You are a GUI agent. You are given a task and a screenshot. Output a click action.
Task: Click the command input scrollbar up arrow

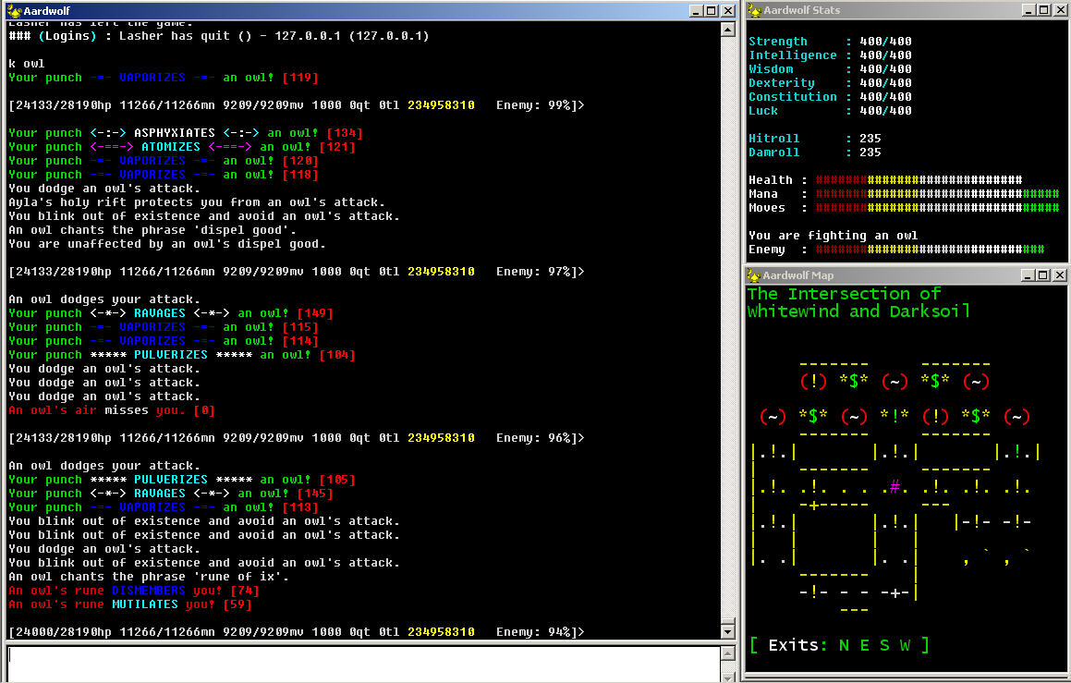click(x=727, y=654)
